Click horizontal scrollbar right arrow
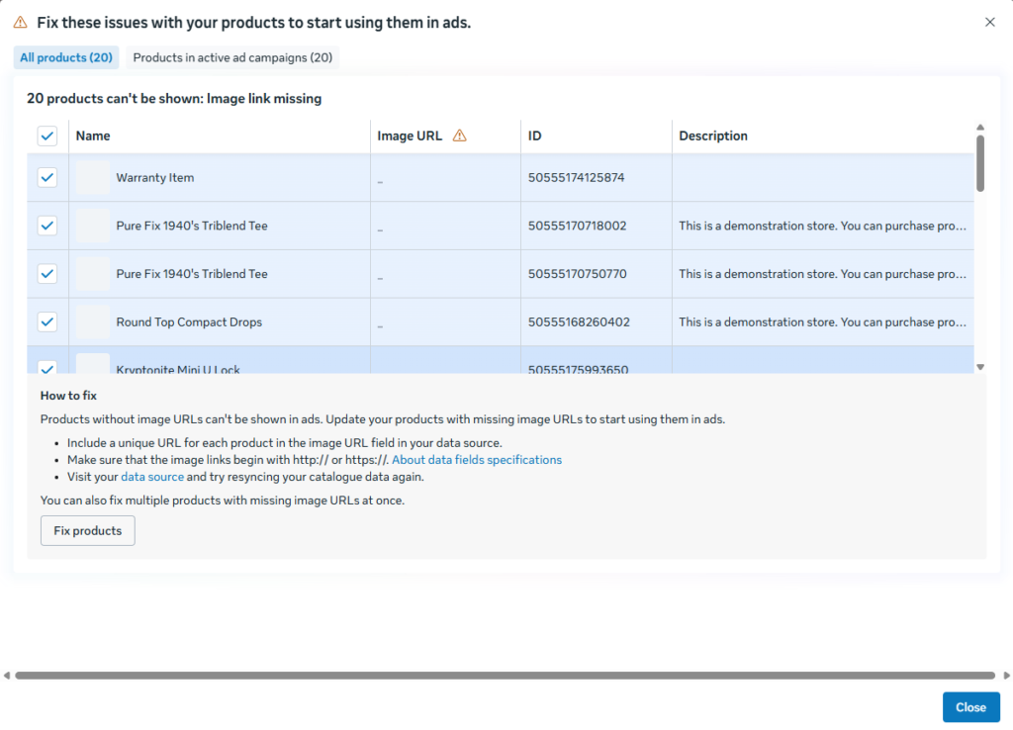The width and height of the screenshot is (1013, 730). pyautogui.click(x=1006, y=675)
